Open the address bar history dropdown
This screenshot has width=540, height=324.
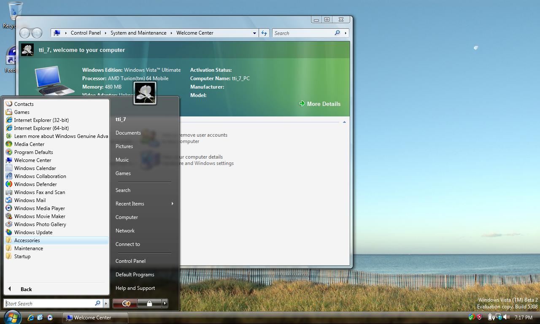(x=254, y=33)
